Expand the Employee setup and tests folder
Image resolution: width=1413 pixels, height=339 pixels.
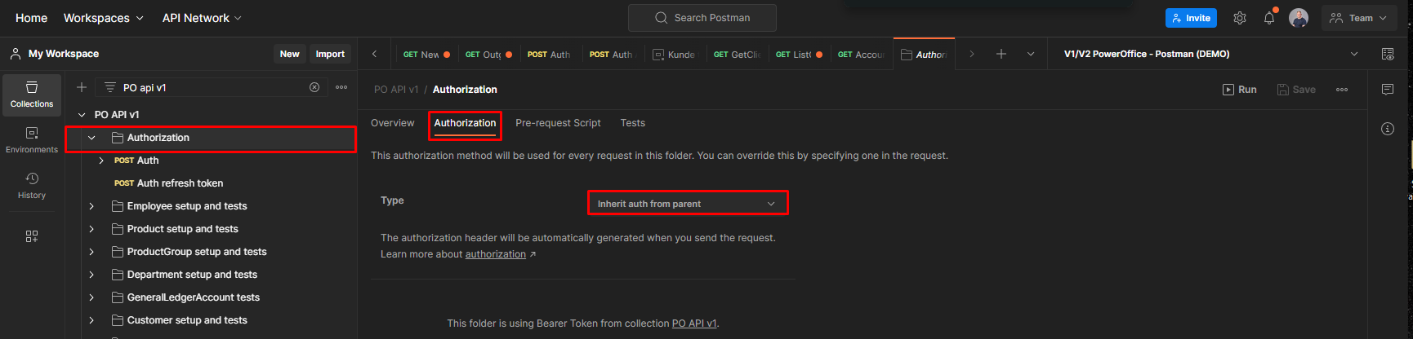coord(91,206)
